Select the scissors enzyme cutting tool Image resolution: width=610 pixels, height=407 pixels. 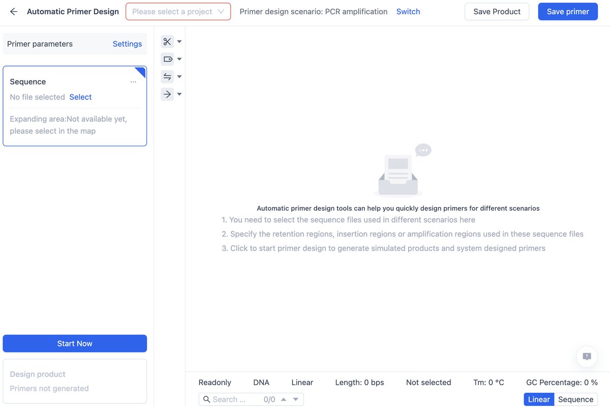pos(167,41)
